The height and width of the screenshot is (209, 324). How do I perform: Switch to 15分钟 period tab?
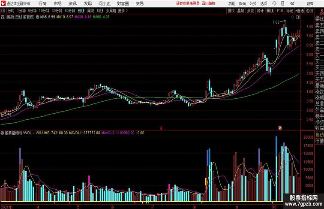tap(44, 11)
